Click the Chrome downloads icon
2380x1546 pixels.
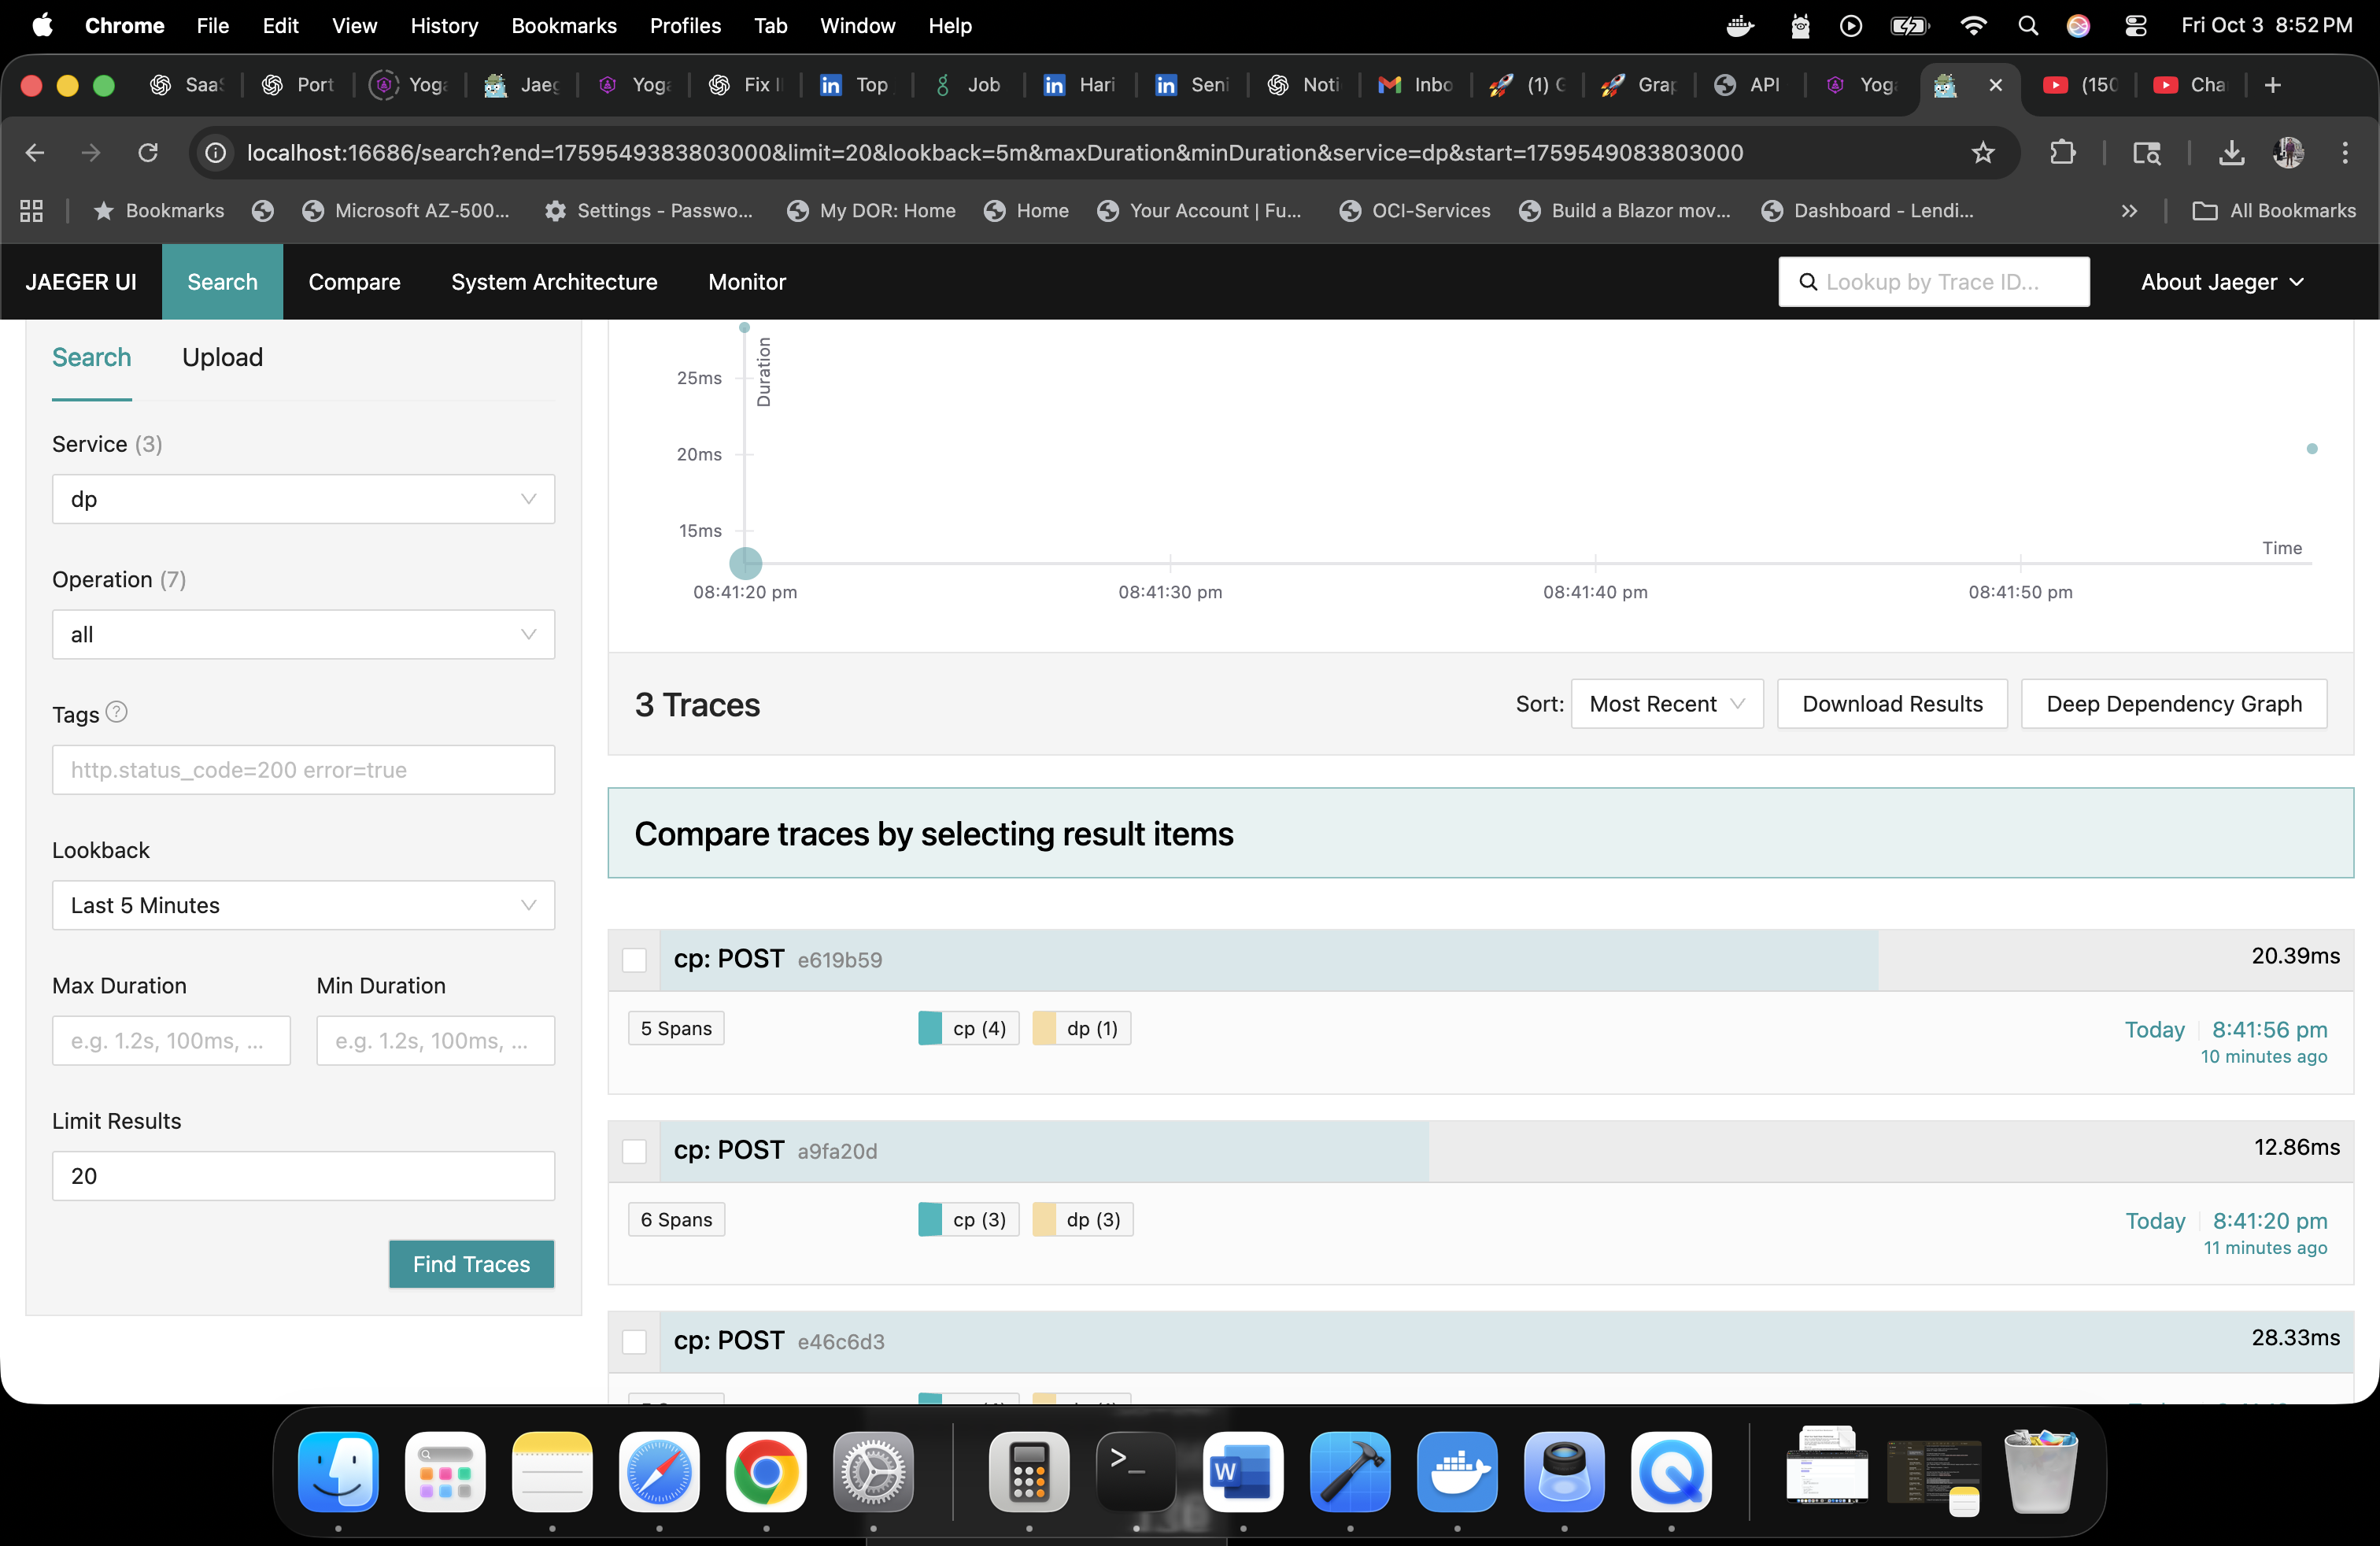pos(2231,153)
